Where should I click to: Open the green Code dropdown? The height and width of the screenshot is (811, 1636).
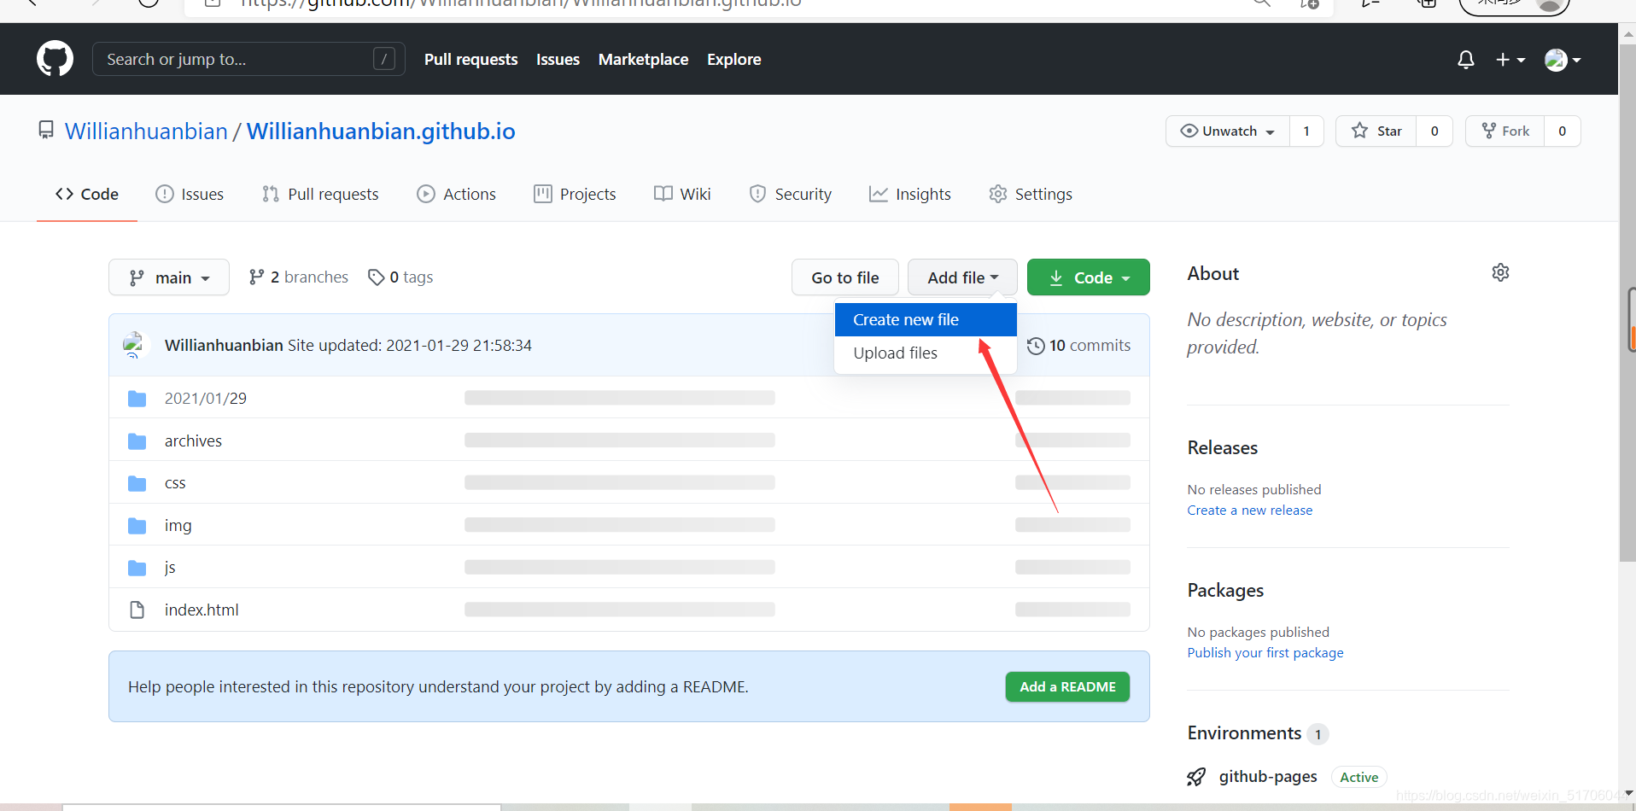coord(1089,277)
